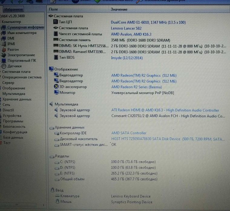Image resolution: width=230 pixels, height=211 pixels.
Task: Click the Тип ЦП chip icon
Action: (56, 22)
